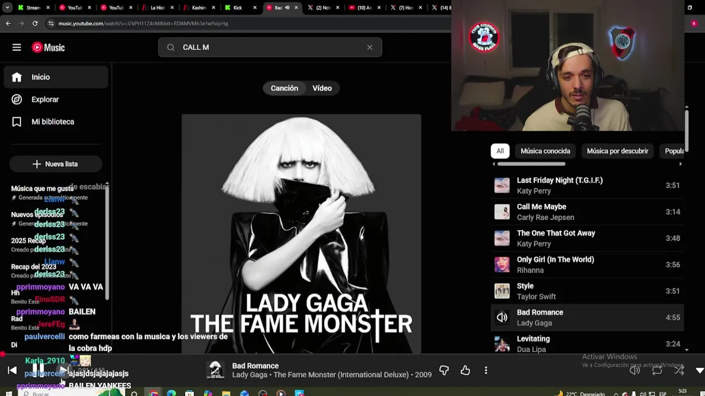Open Microsoft Edge from the taskbar

[171, 393]
